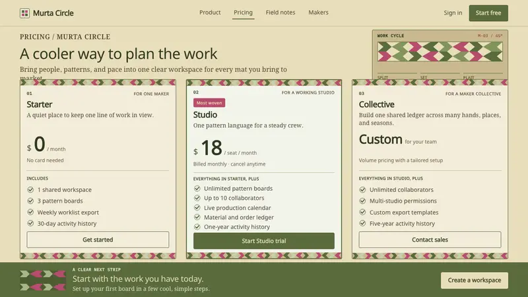Click check icon beside 1 shared workspace
This screenshot has height=297, width=528.
click(30, 189)
